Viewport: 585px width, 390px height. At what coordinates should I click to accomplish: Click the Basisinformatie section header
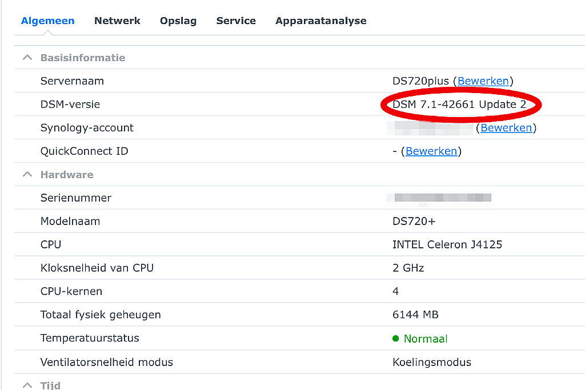(x=83, y=58)
